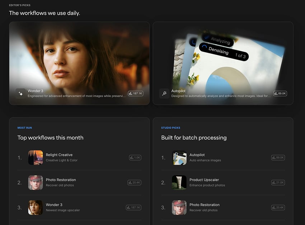Select Wonder 3 Newest image upscaler entry
The height and width of the screenshot is (225, 305).
click(x=79, y=207)
